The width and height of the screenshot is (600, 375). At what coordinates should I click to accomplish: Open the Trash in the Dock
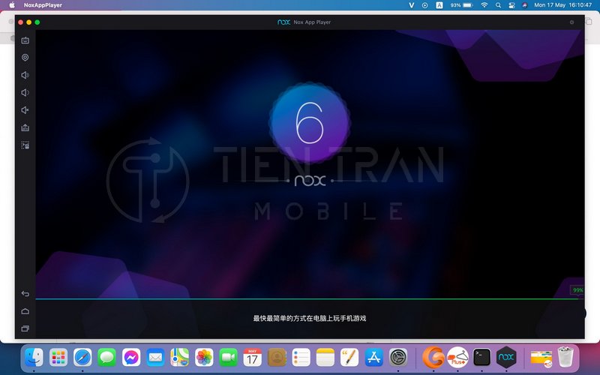click(x=565, y=357)
